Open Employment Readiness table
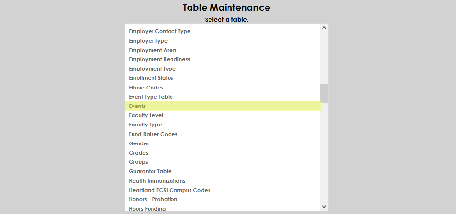This screenshot has width=456, height=214. (159, 59)
